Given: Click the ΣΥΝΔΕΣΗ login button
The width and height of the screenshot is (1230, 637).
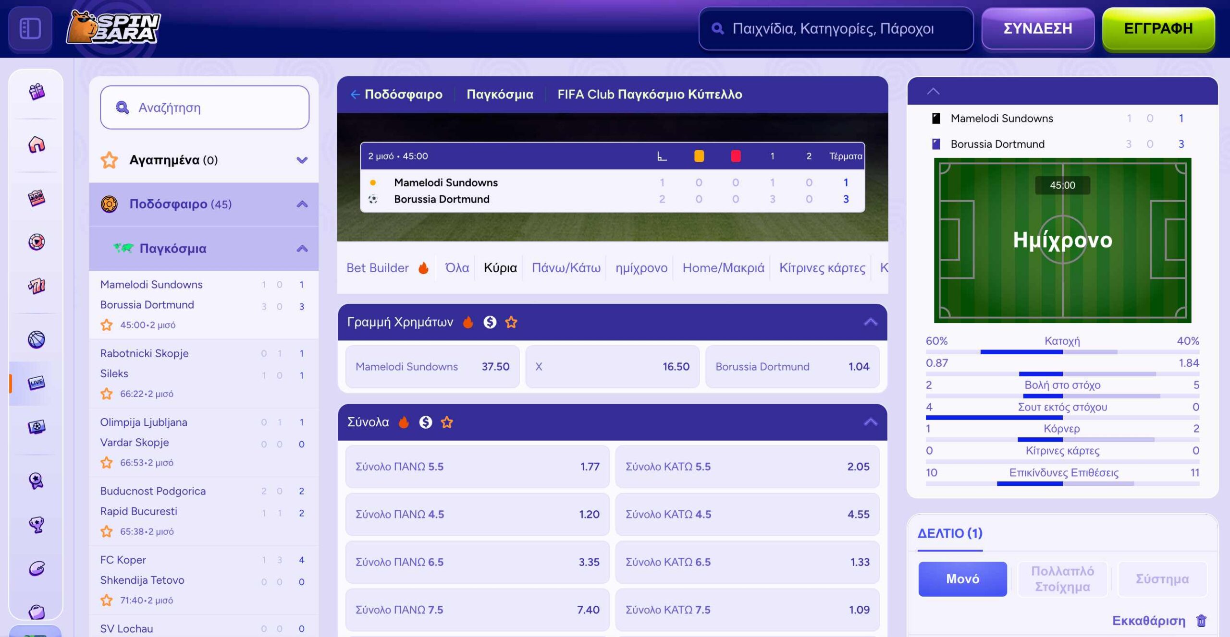Looking at the screenshot, I should pos(1037,28).
